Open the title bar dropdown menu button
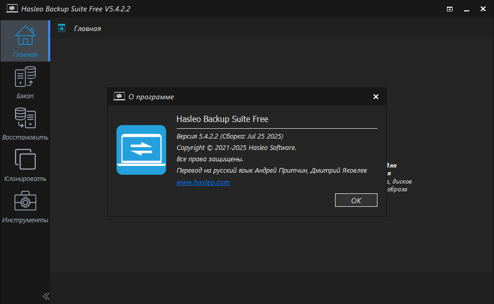The width and height of the screenshot is (494, 304). coord(449,9)
